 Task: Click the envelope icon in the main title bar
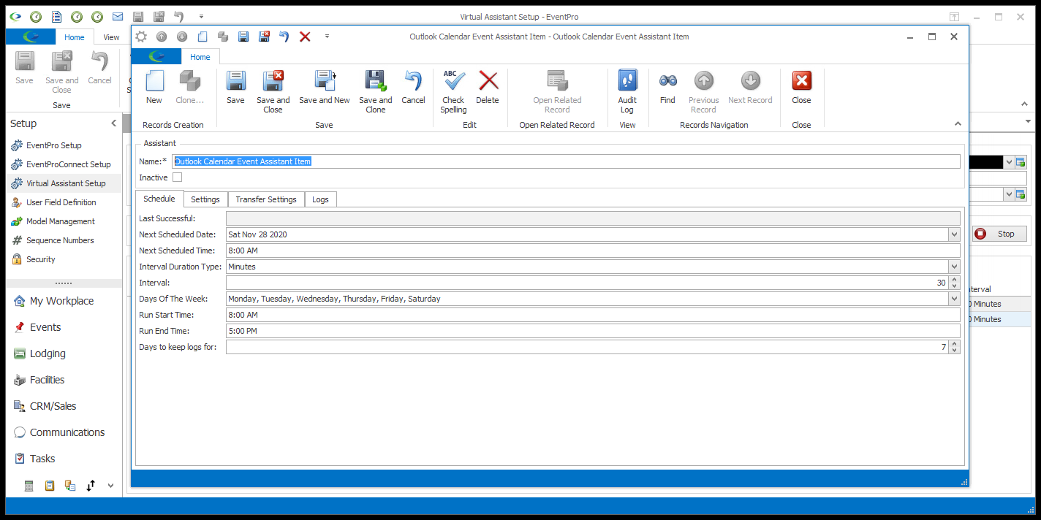(x=117, y=16)
